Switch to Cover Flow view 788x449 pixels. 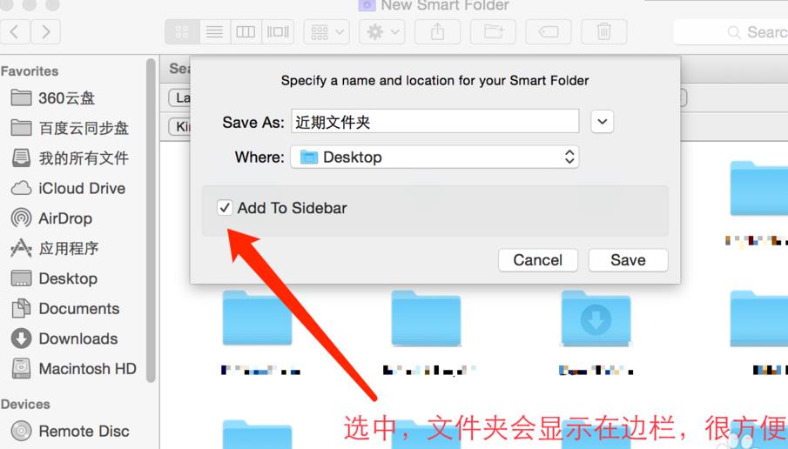pyautogui.click(x=278, y=32)
